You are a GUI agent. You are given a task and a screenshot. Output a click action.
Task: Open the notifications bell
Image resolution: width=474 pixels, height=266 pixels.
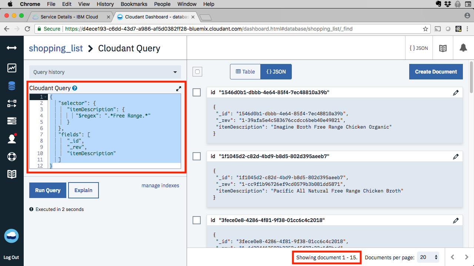point(463,48)
